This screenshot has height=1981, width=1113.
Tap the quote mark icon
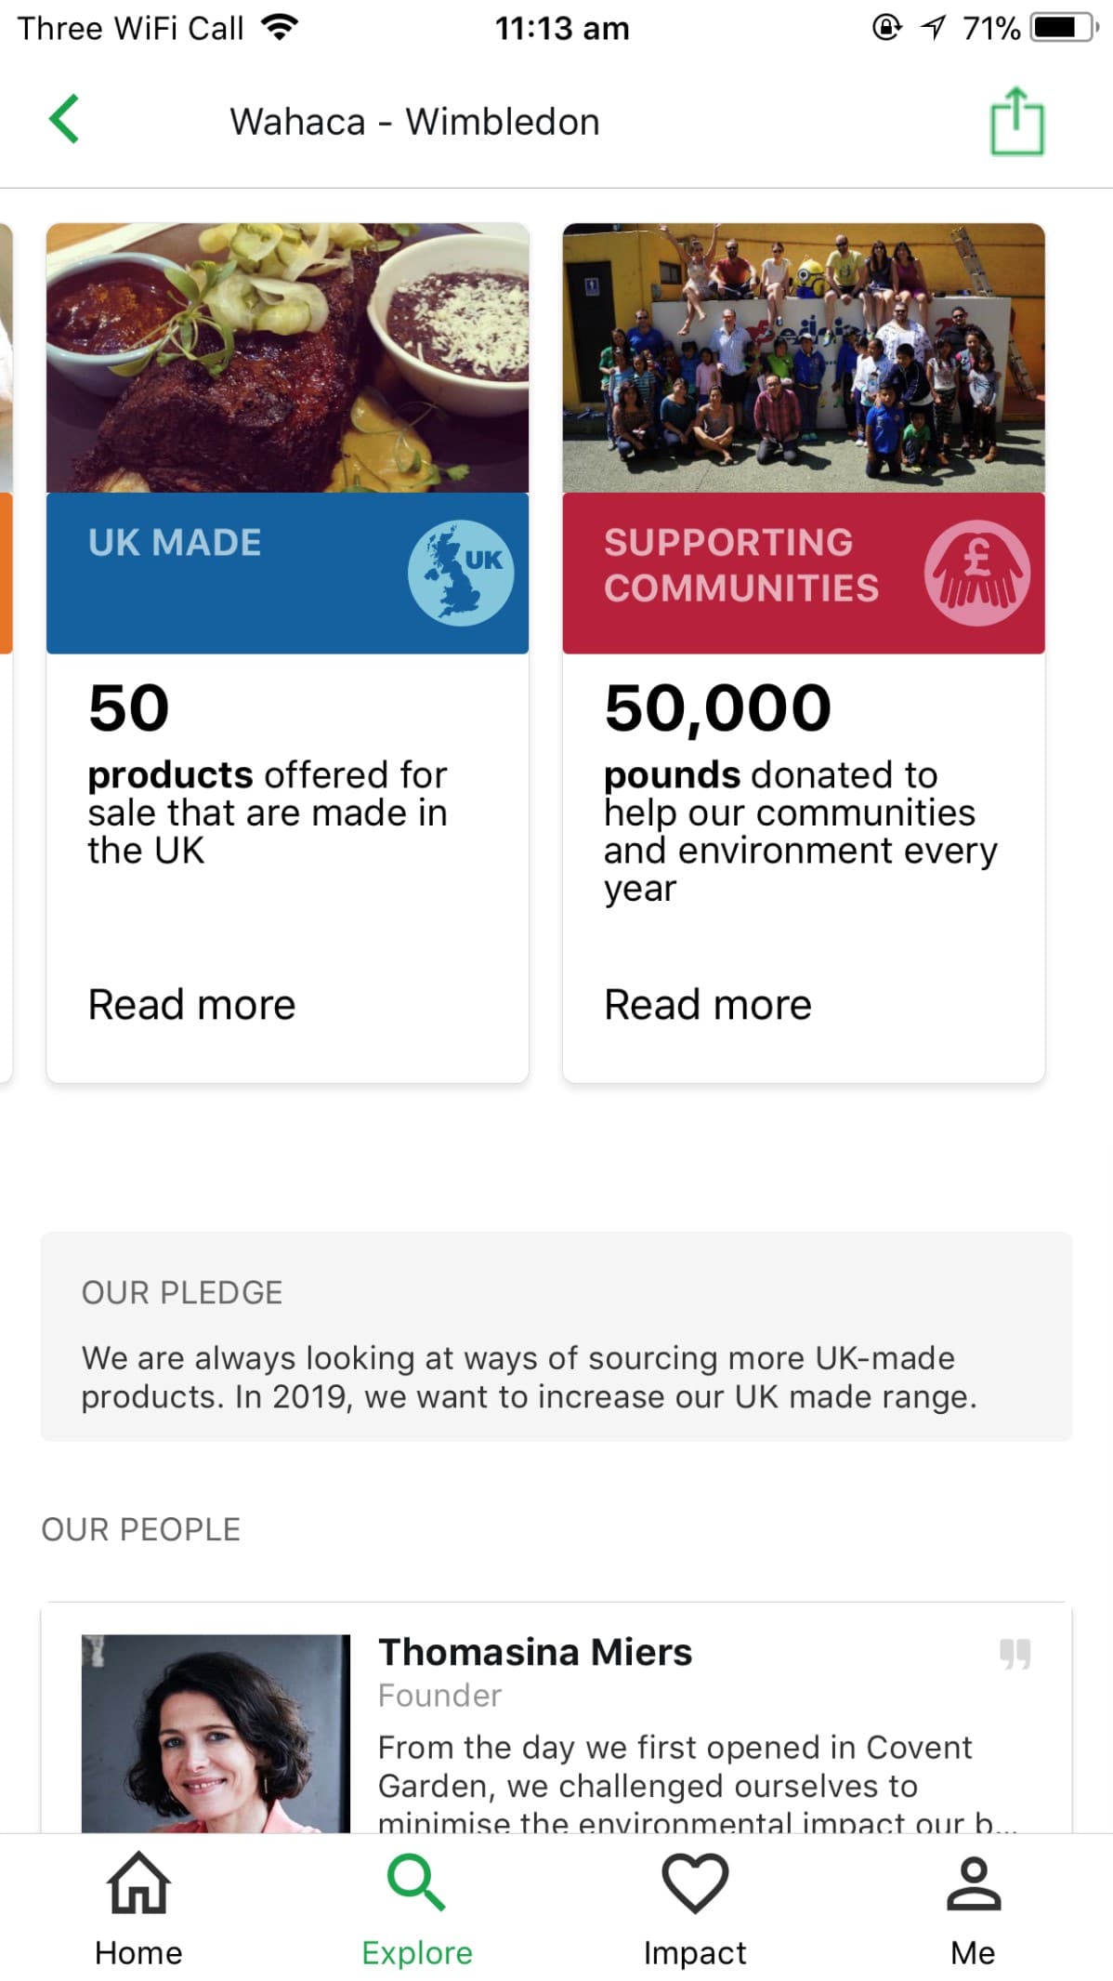pyautogui.click(x=1015, y=1654)
